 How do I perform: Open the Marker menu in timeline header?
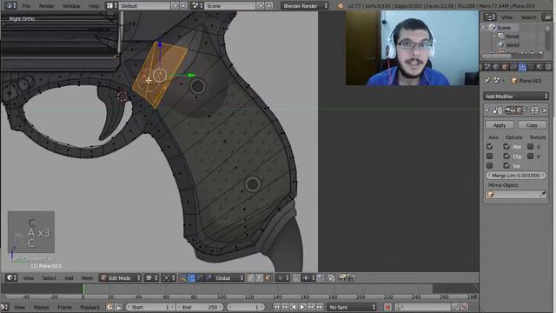pyautogui.click(x=41, y=307)
